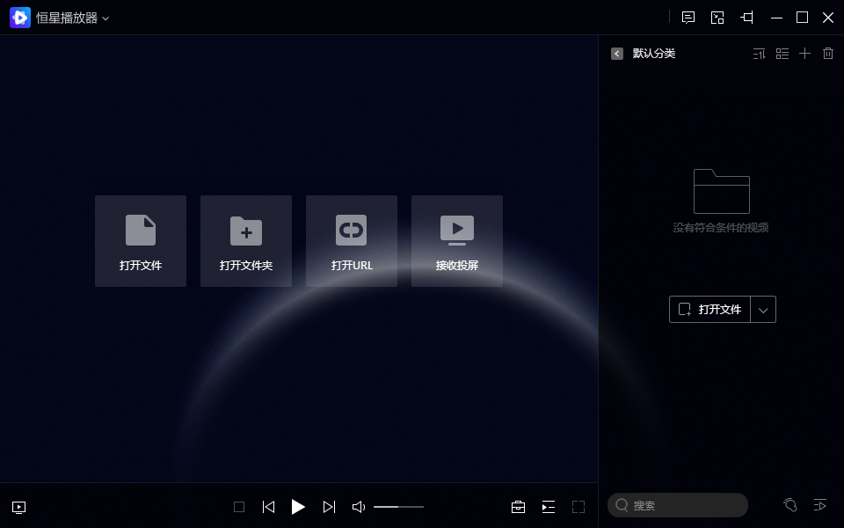Screen dimensions: 844x528
Task: Click 打开URL to open a stream link
Action: pyautogui.click(x=352, y=240)
